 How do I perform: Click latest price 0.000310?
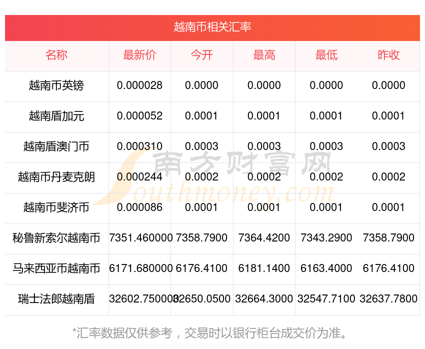139,146
